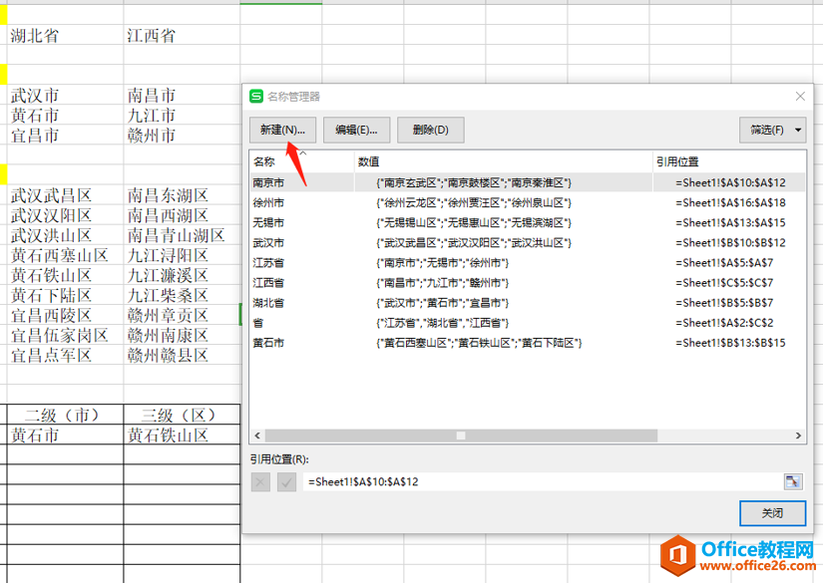Click inside the 引用位置 reference input field
Viewport: 823px width, 583px height.
click(x=544, y=481)
